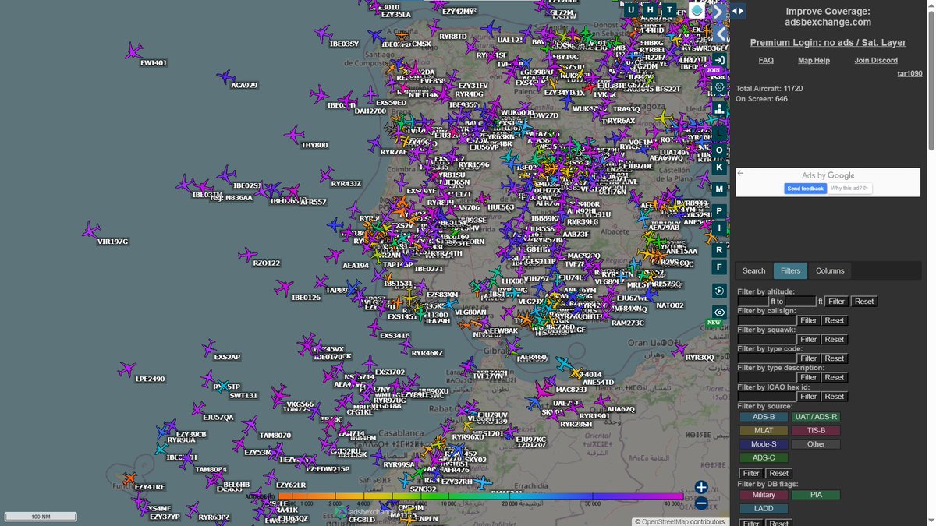The width and height of the screenshot is (936, 526).
Task: Focus the minimum altitude input field
Action: (753, 301)
